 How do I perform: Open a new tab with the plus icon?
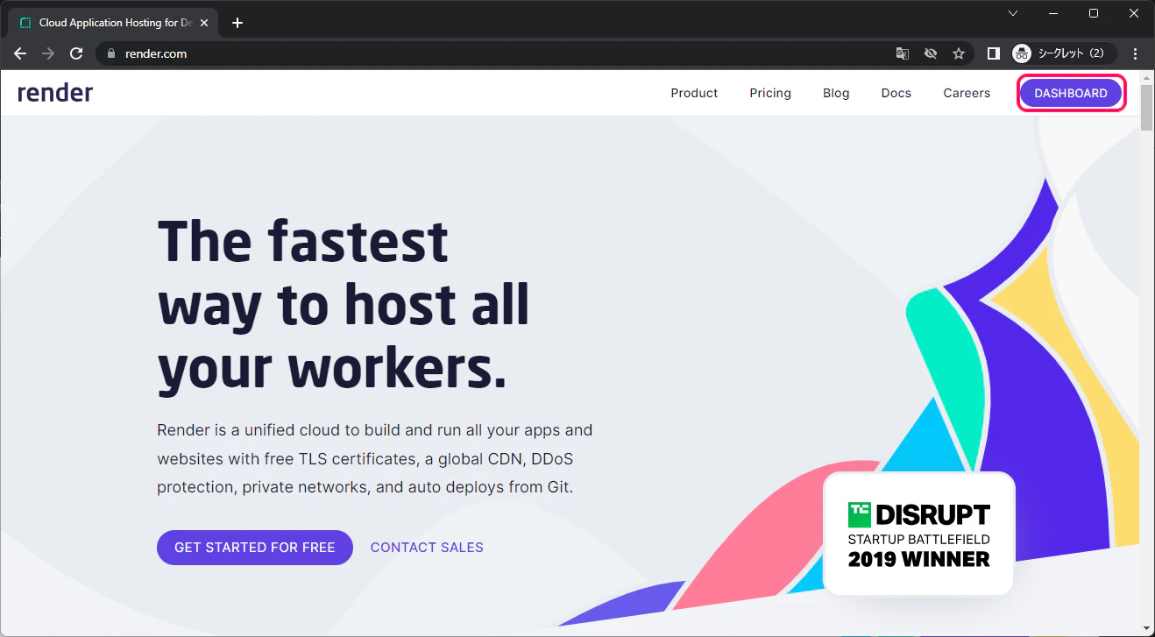point(237,23)
